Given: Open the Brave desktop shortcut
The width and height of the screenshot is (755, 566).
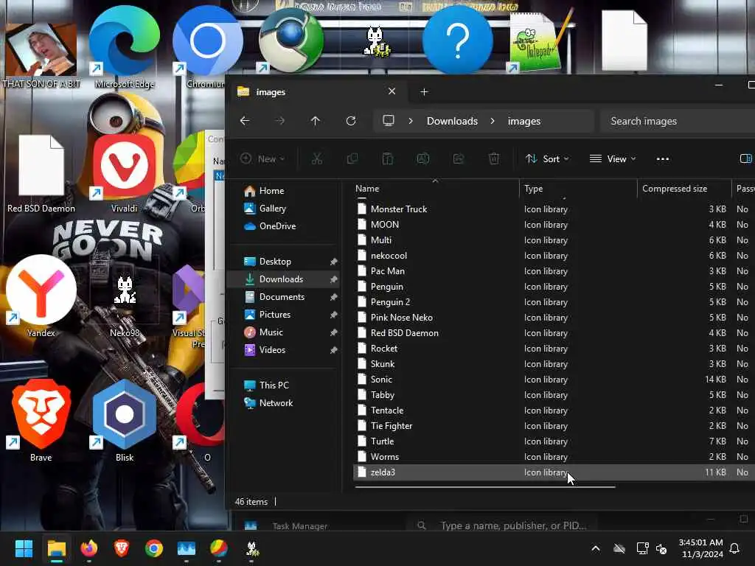Looking at the screenshot, I should (x=41, y=421).
